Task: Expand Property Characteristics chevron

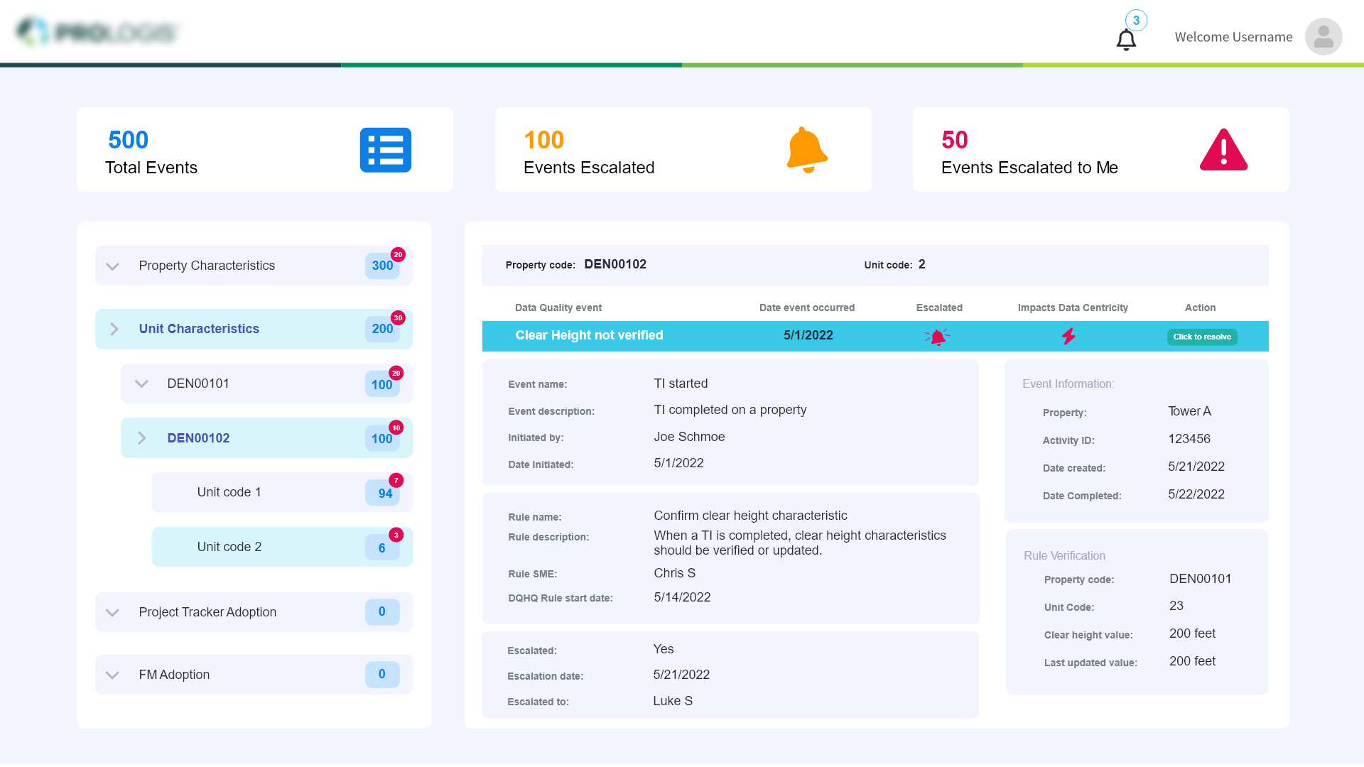Action: pos(112,266)
